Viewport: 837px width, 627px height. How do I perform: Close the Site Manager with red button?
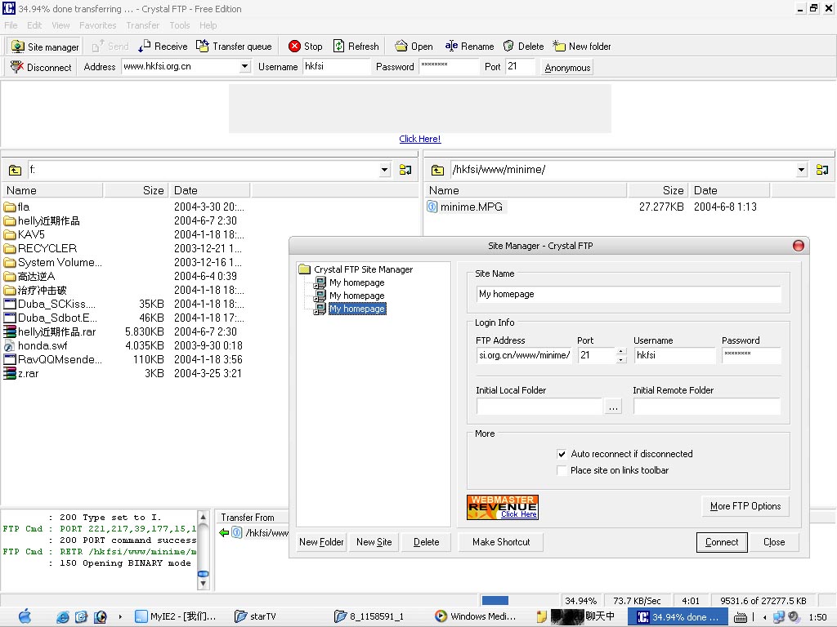click(x=798, y=246)
